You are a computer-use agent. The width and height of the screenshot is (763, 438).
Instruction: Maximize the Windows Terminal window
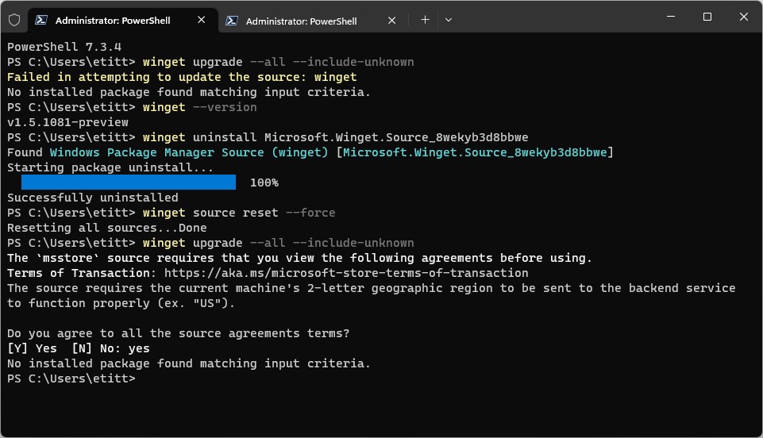707,17
